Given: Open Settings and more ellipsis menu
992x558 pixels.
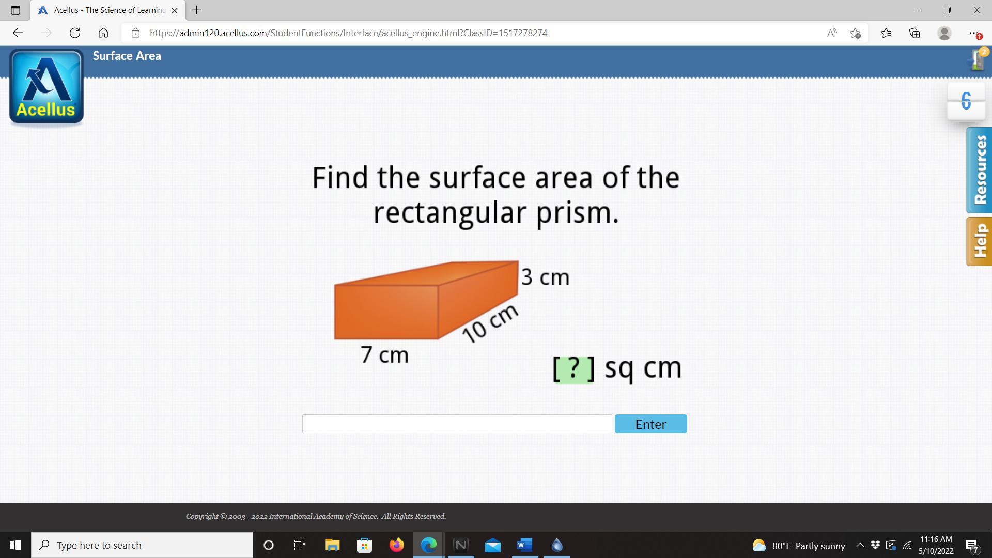Looking at the screenshot, I should point(973,33).
